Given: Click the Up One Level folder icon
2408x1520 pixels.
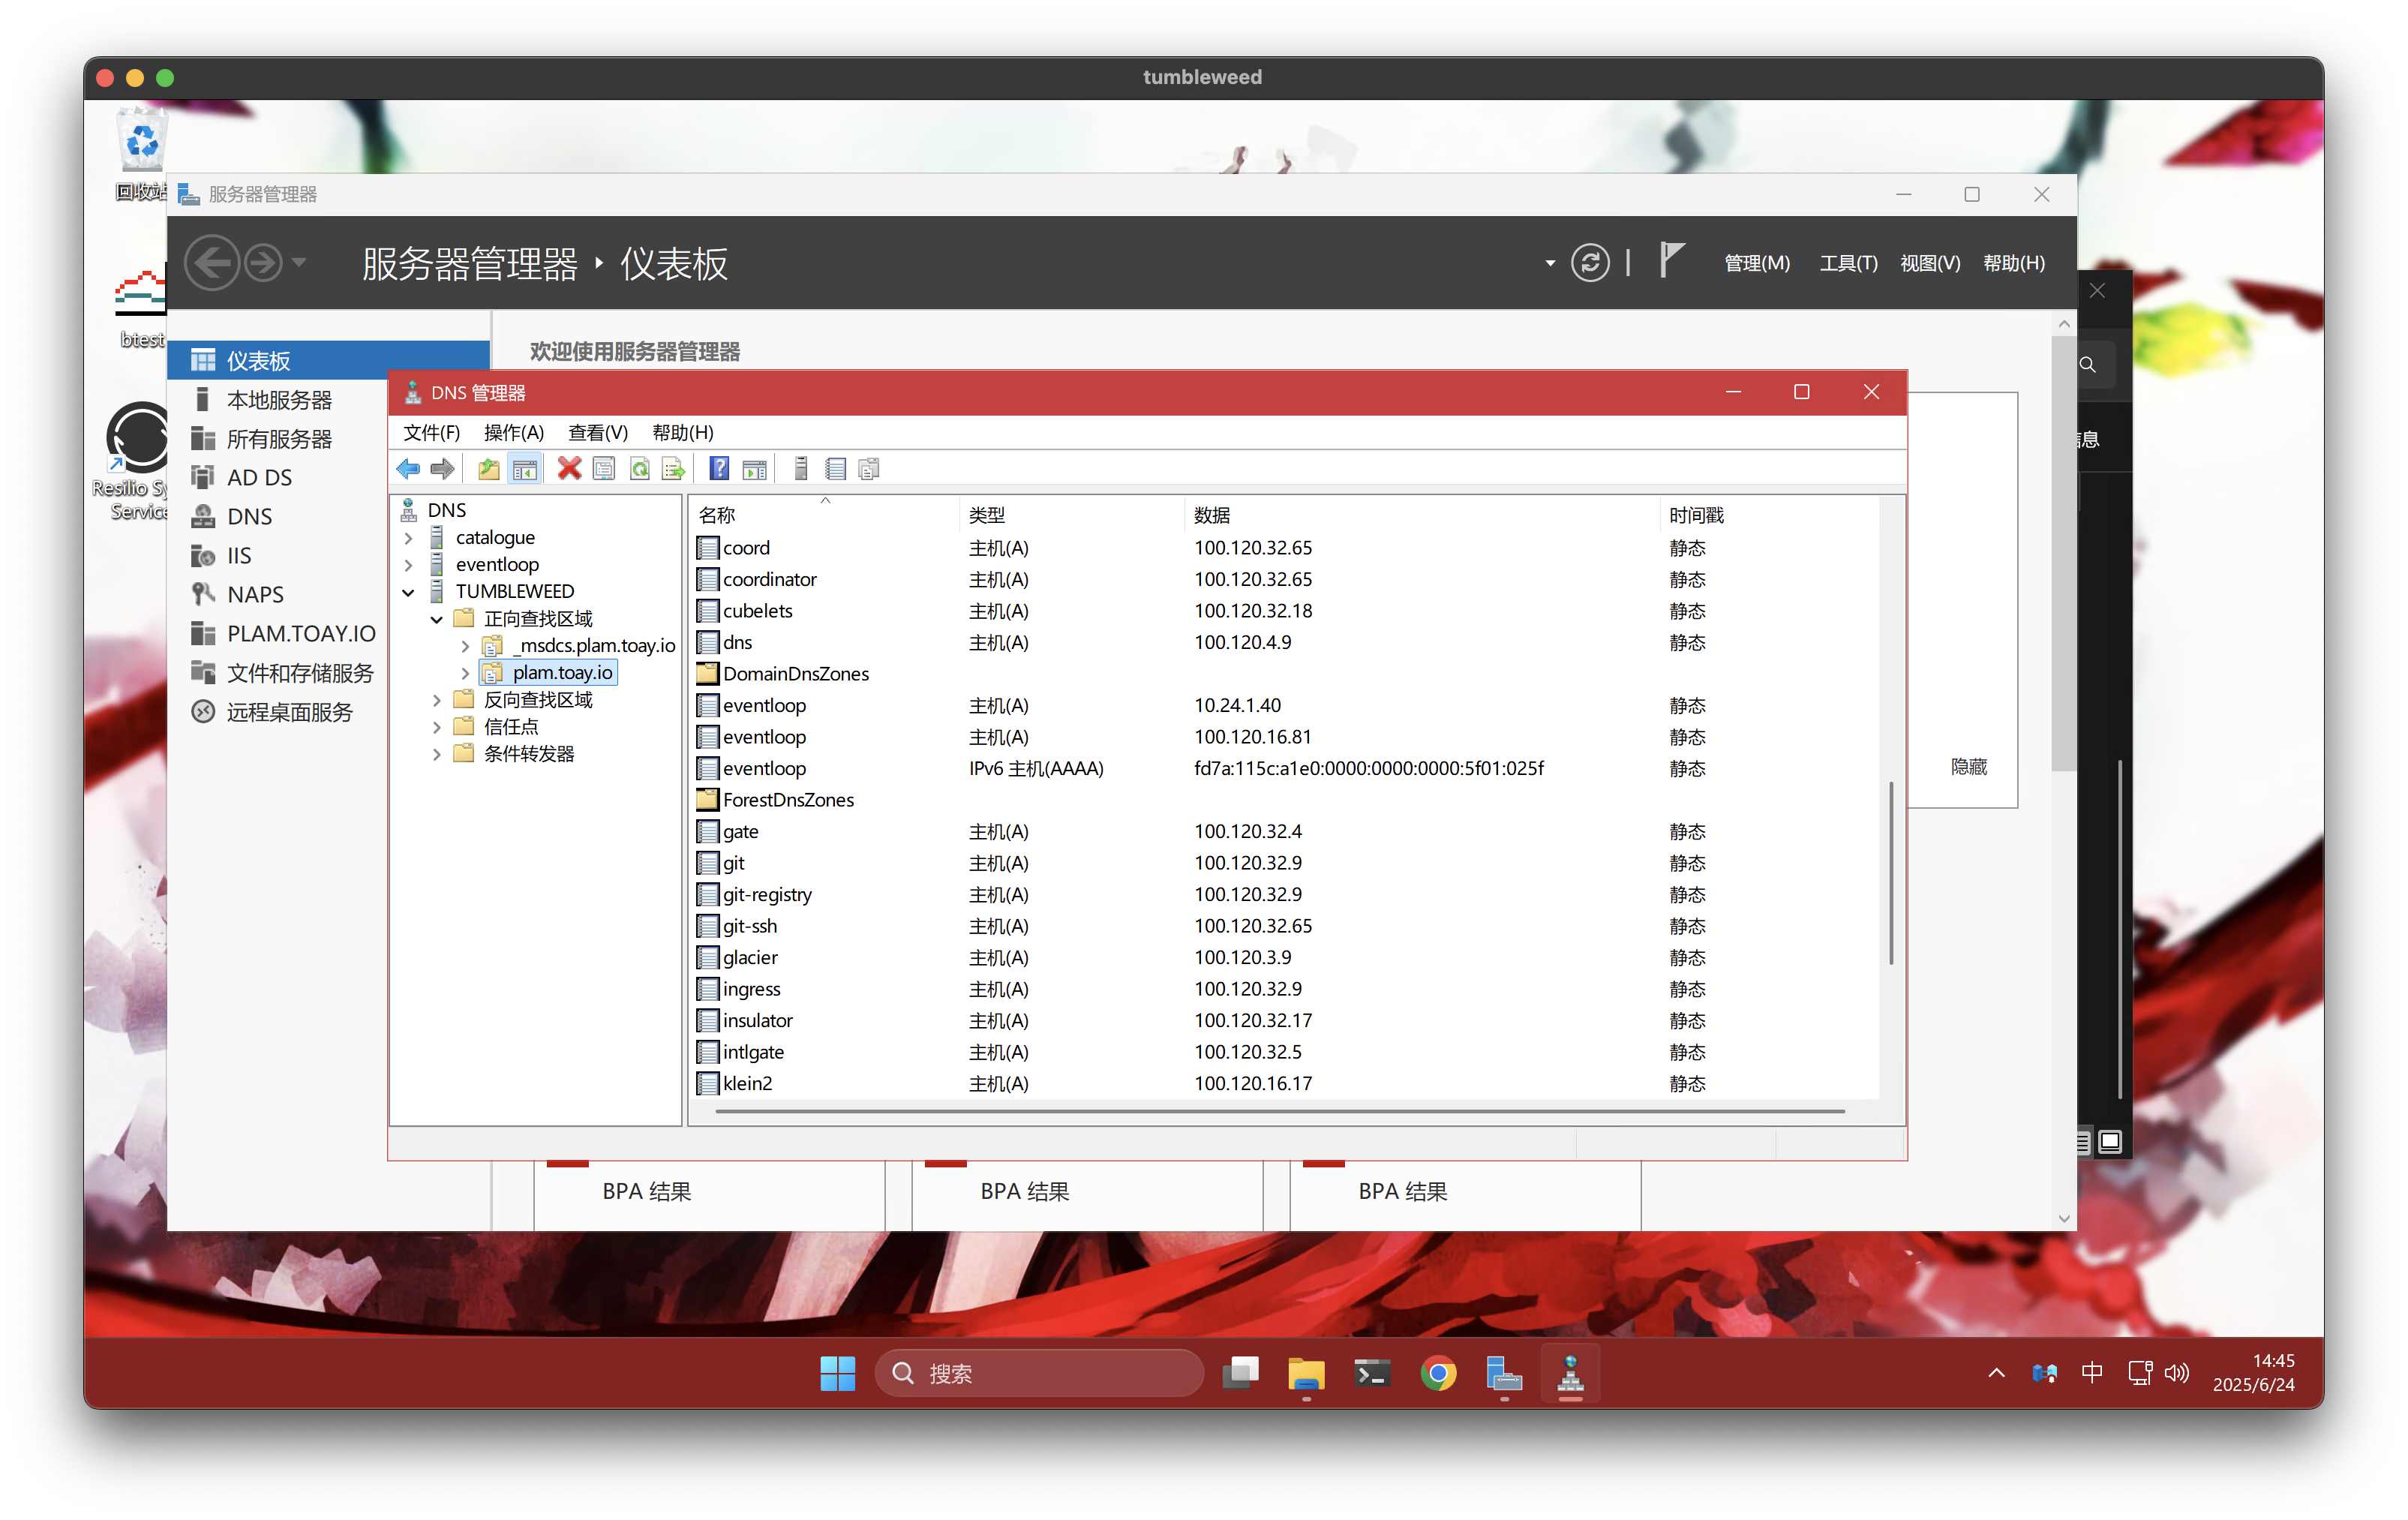Looking at the screenshot, I should (x=489, y=469).
